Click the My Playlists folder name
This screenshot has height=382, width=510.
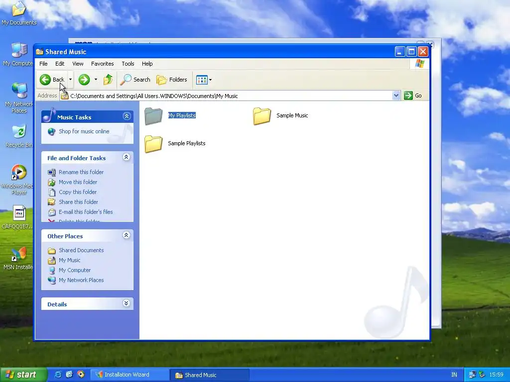(182, 115)
